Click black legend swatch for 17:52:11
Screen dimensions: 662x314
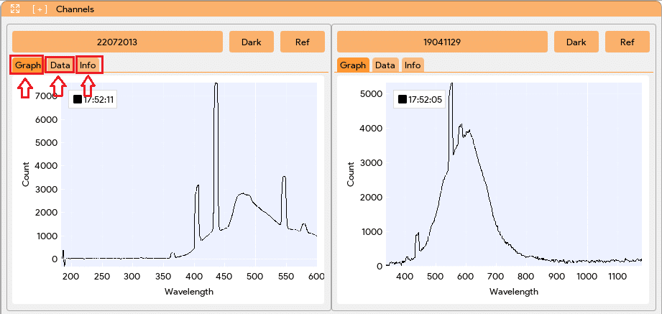(77, 99)
